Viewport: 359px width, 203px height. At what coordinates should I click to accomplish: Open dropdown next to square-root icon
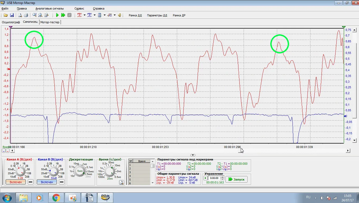(115, 15)
